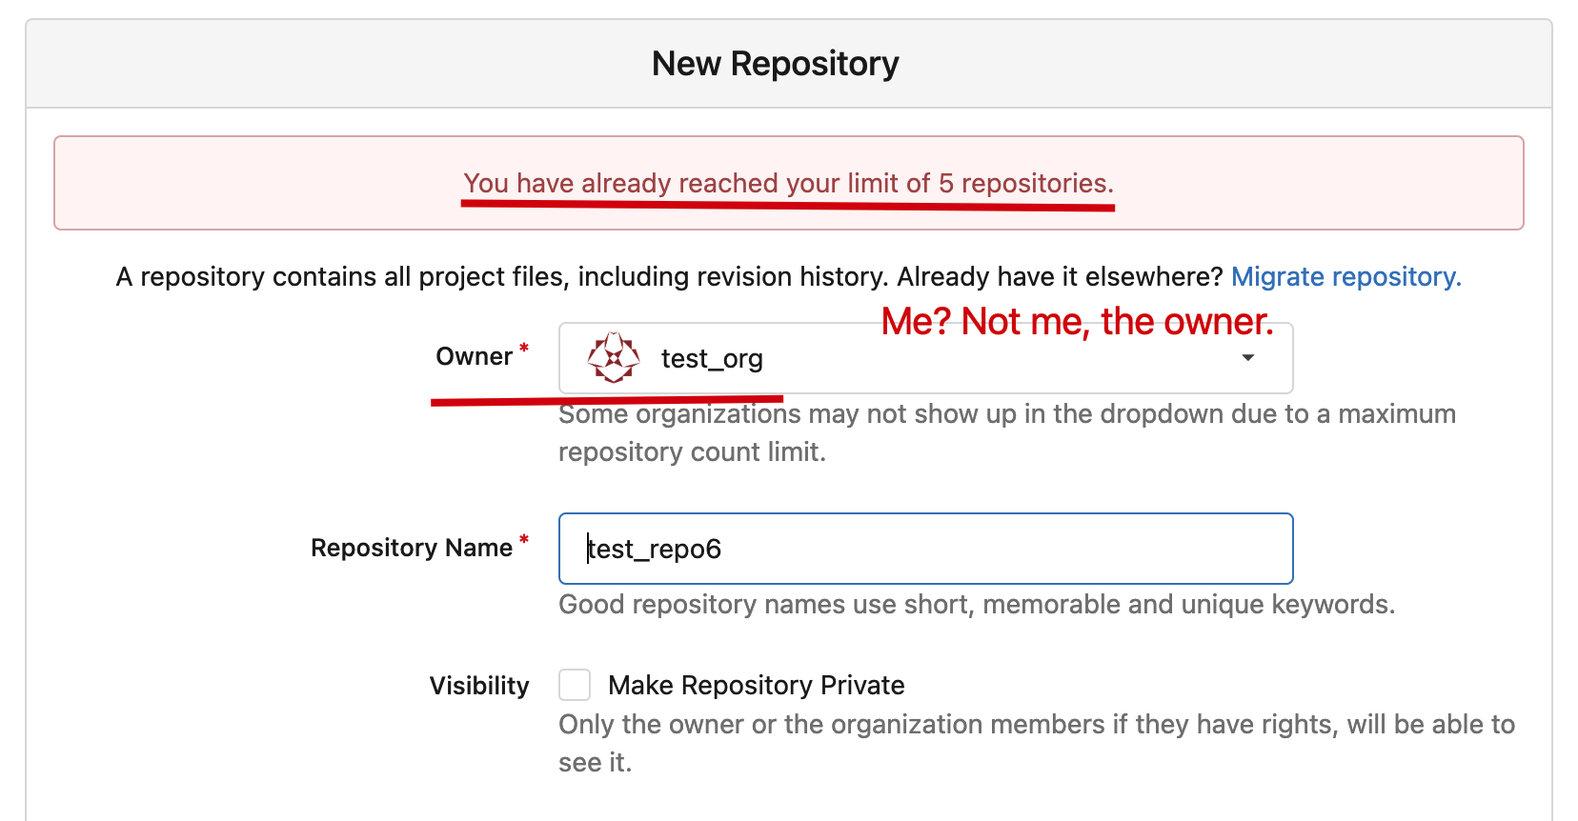Click the 'A repository contains all project files' description
1578x821 pixels.
pos(669,276)
